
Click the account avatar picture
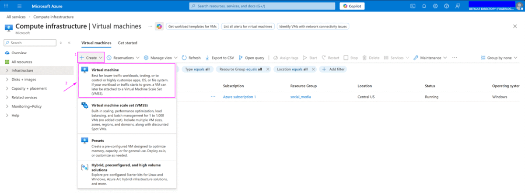(519, 6)
